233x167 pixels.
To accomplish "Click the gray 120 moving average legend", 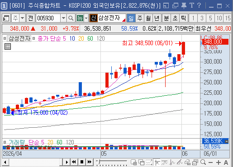I will point(101,38).
